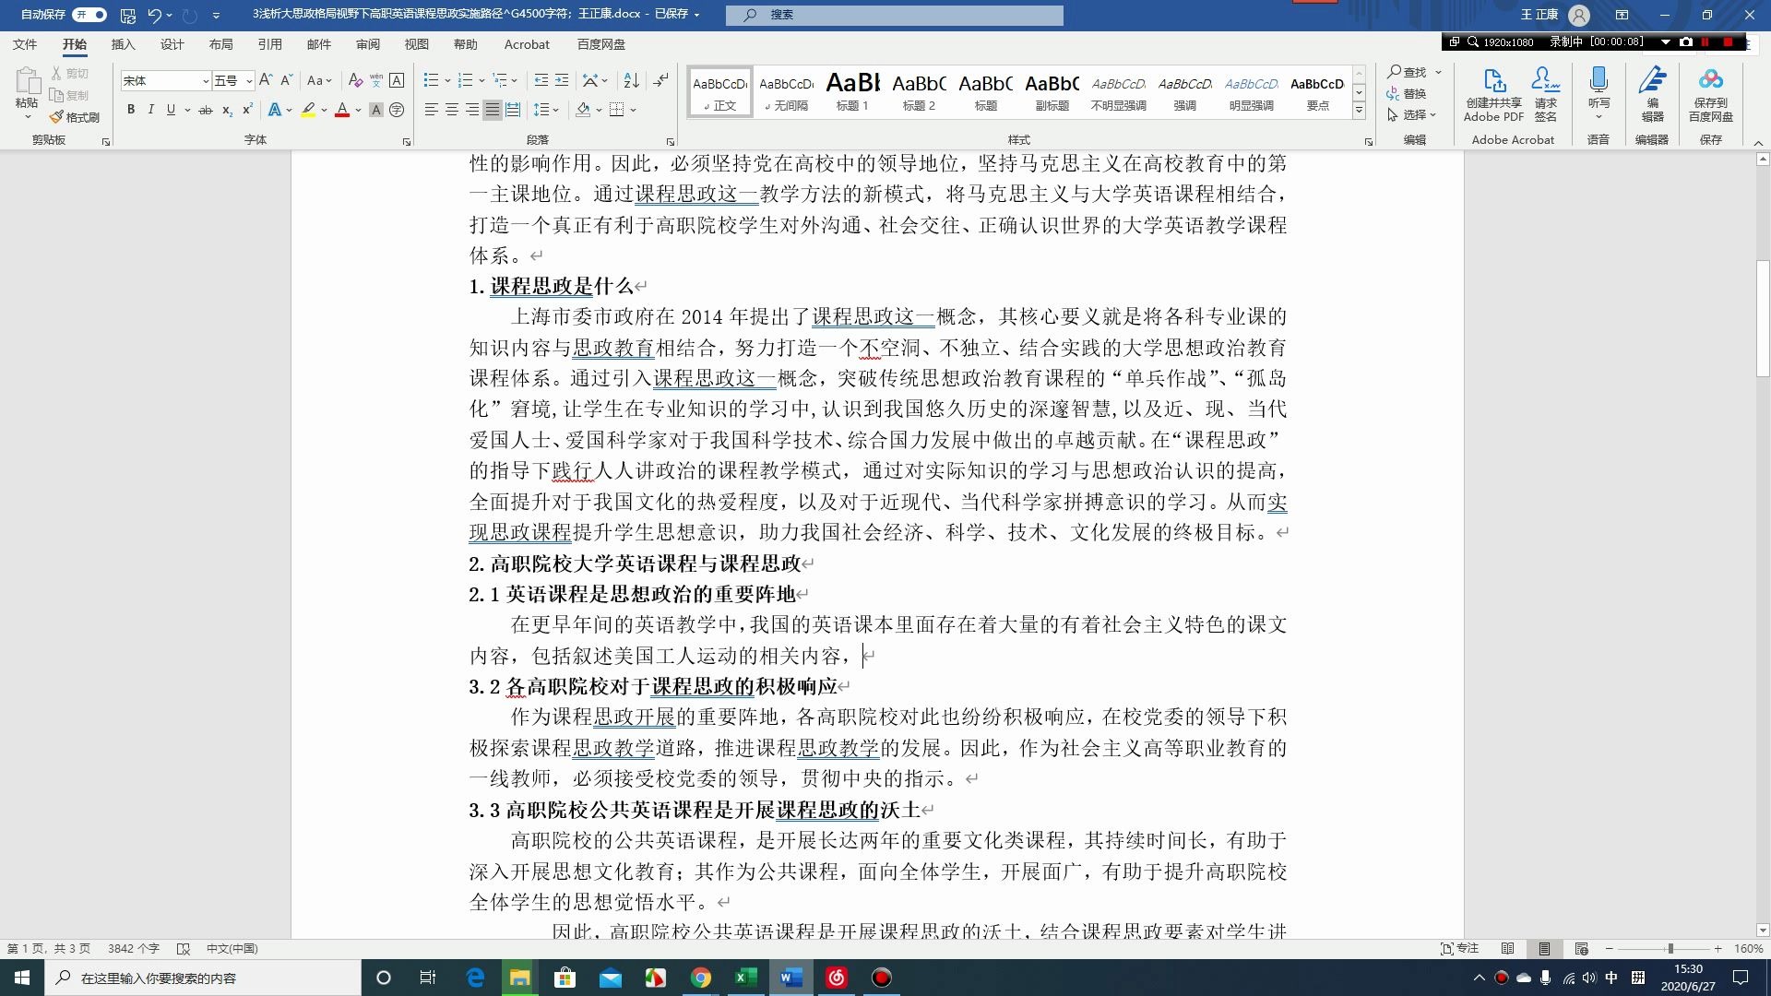Viewport: 1771px width, 996px height.
Task: Click the Replace (替换) icon
Action: (x=1407, y=93)
